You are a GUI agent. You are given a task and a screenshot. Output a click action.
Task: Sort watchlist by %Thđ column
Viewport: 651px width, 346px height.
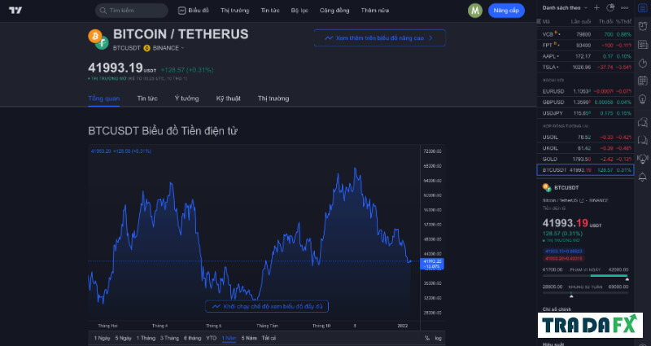pos(623,21)
